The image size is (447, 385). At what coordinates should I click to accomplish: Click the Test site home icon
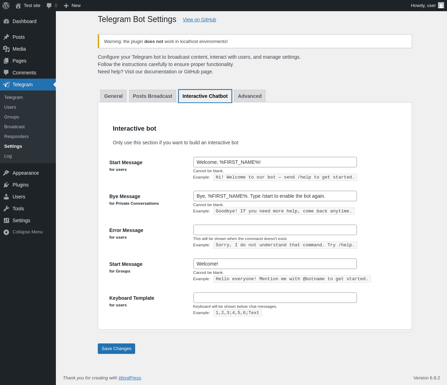(x=18, y=6)
